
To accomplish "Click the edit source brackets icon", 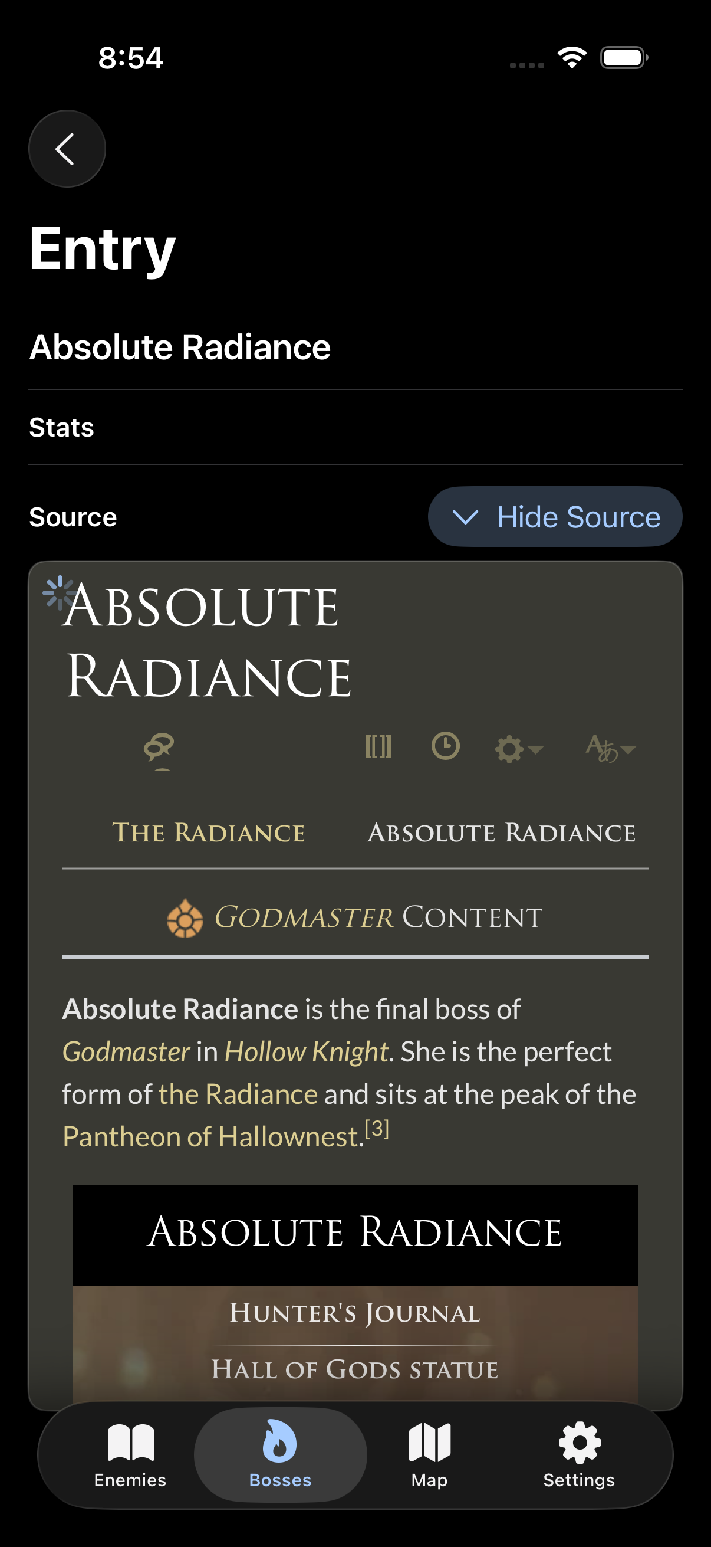I will [378, 747].
